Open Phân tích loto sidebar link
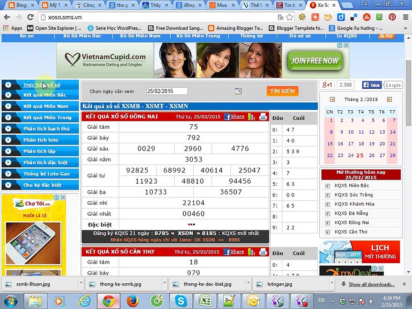Screen dimensions: 412x309 coord(41,140)
